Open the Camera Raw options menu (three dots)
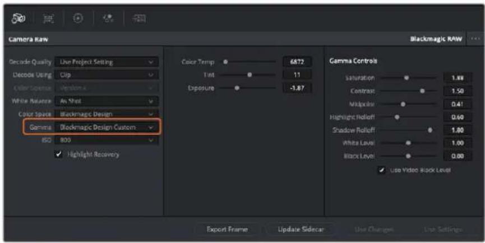This screenshot has height=243, width=485. click(x=475, y=39)
